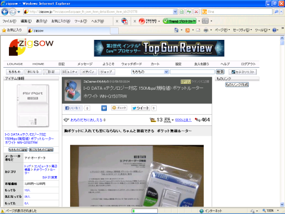Click the magnifier search button beside Bing

(x=276, y=12)
